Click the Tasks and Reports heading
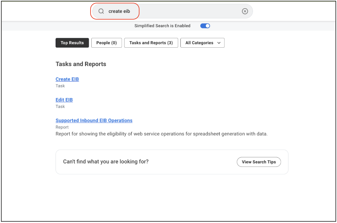 coord(81,64)
